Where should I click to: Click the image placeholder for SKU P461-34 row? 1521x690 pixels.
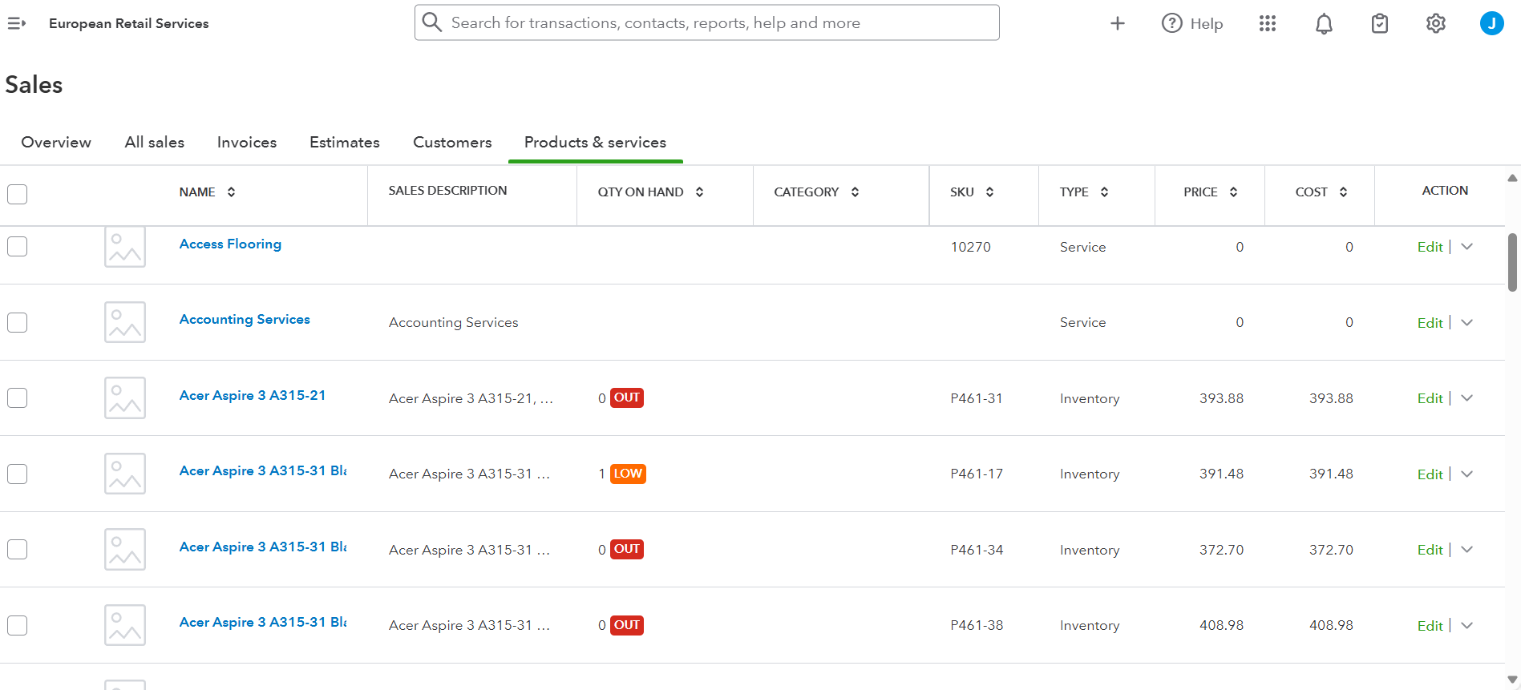pyautogui.click(x=125, y=550)
